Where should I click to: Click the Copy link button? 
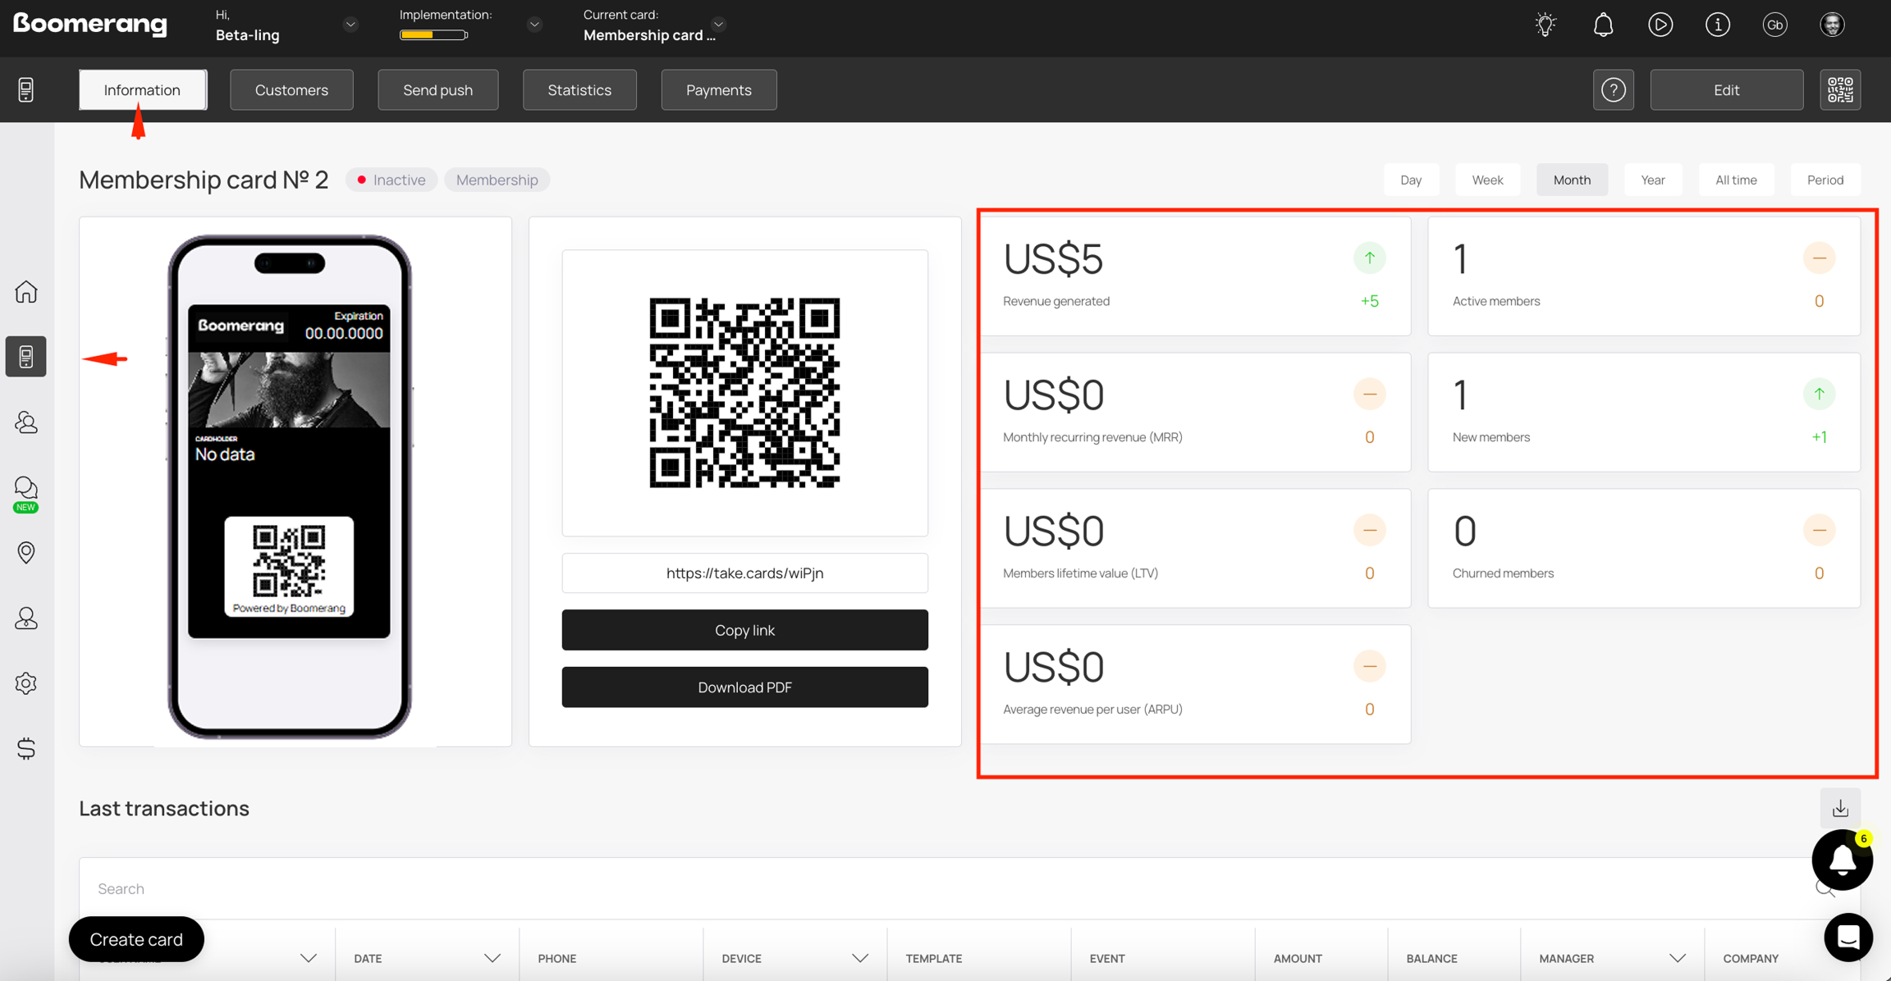[x=744, y=630]
